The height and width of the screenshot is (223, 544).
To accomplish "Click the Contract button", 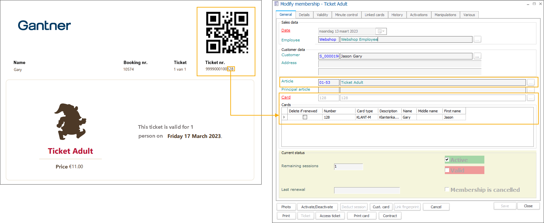I will coord(390,216).
